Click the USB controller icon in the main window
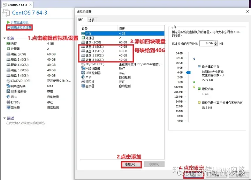 (8, 91)
